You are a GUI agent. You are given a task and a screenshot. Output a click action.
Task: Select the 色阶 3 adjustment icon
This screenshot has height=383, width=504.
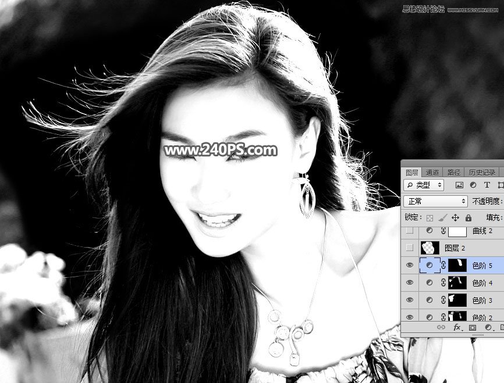pos(430,300)
